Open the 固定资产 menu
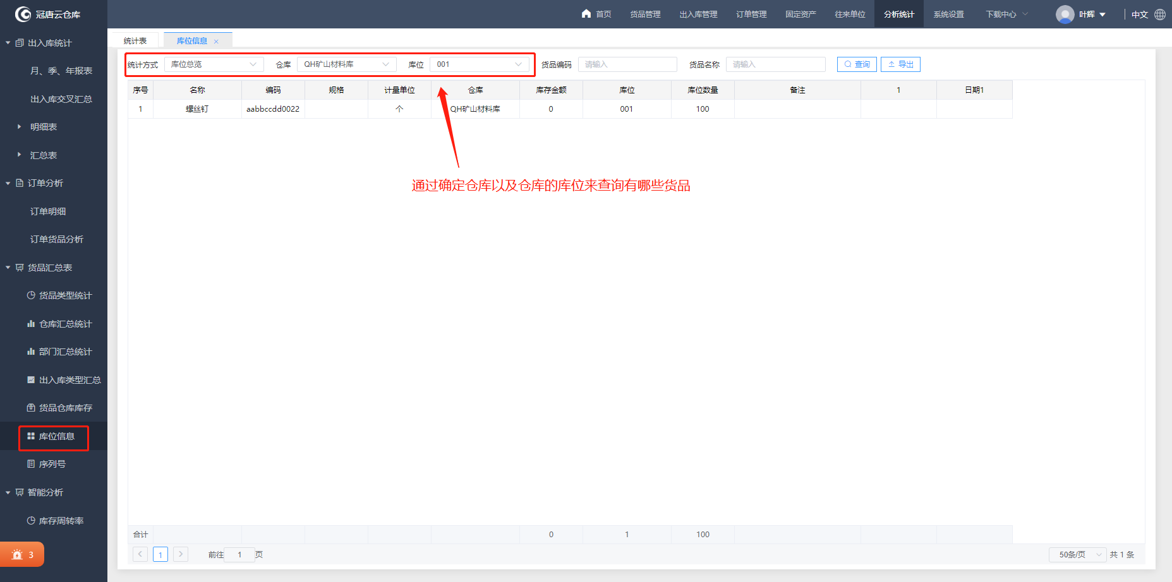The width and height of the screenshot is (1172, 582). (800, 14)
